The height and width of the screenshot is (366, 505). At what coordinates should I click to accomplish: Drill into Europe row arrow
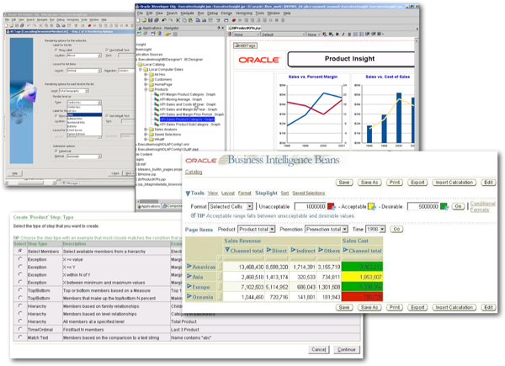(x=189, y=287)
